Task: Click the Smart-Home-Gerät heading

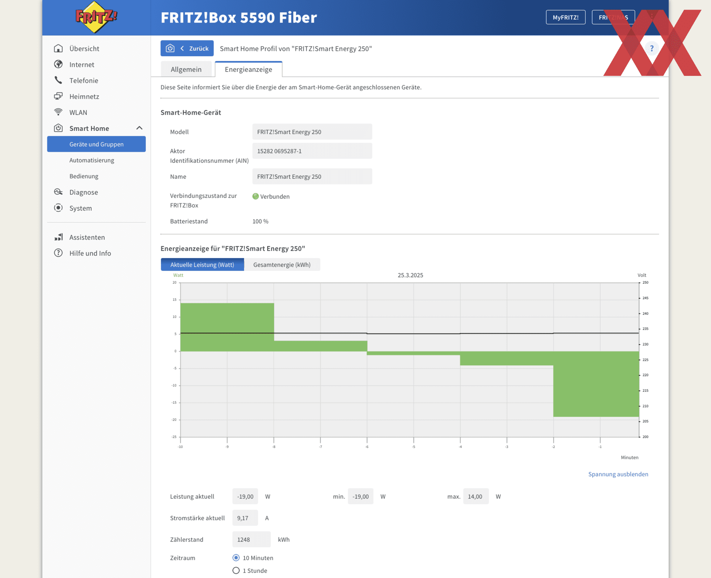Action: click(x=191, y=112)
